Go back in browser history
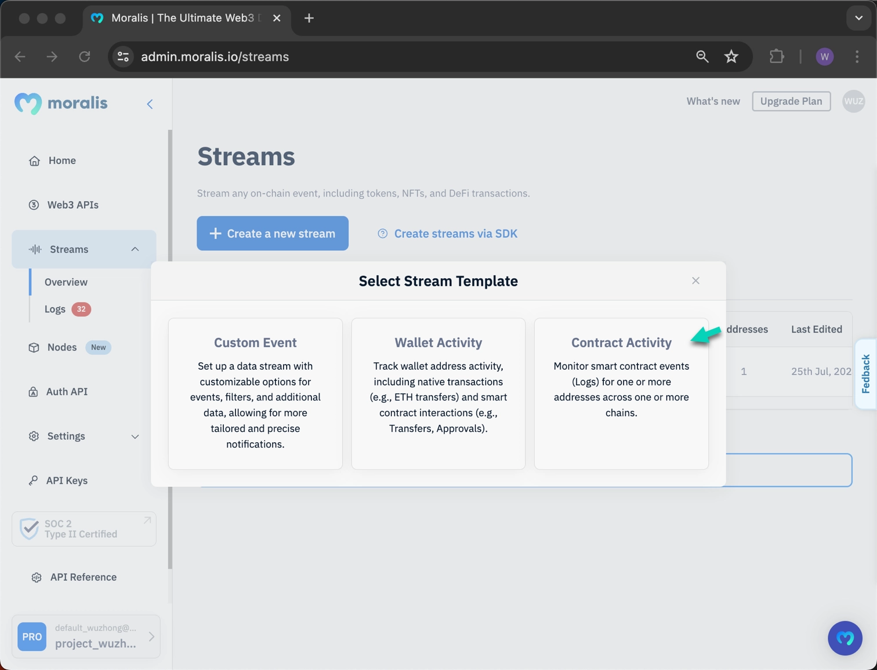Image resolution: width=877 pixels, height=670 pixels. click(x=20, y=56)
